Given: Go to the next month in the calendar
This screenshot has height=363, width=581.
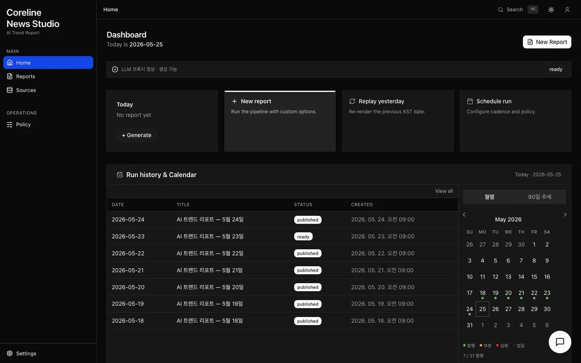Looking at the screenshot, I should tap(565, 214).
